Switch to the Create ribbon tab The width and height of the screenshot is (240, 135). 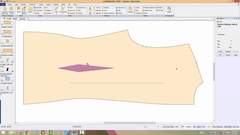[x=9, y=4]
